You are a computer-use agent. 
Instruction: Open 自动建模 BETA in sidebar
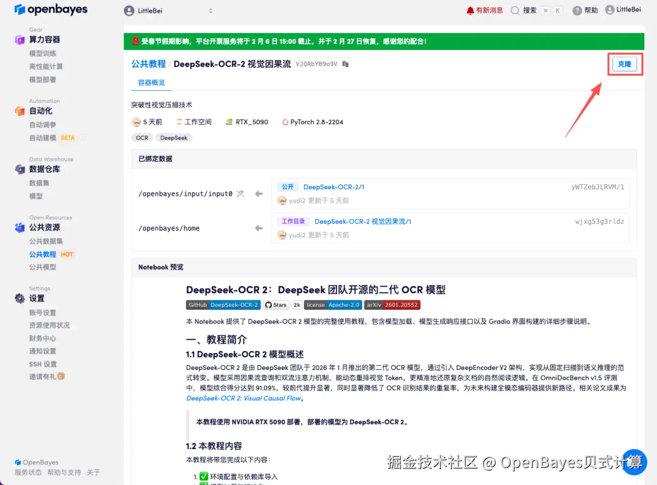52,138
